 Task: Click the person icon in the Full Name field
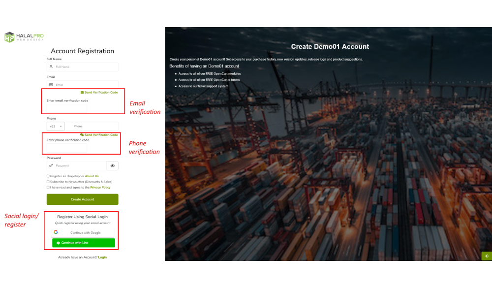pyautogui.click(x=51, y=67)
